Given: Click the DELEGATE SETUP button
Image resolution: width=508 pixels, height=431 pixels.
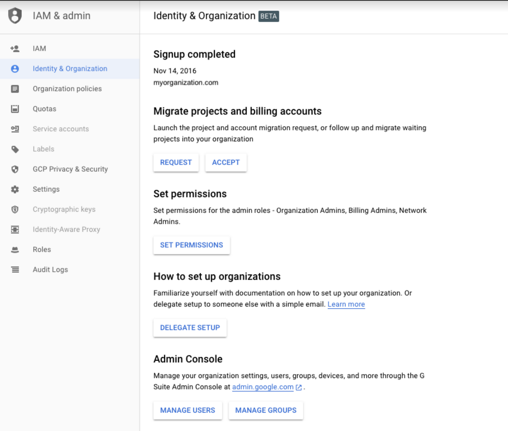Looking at the screenshot, I should click(190, 328).
